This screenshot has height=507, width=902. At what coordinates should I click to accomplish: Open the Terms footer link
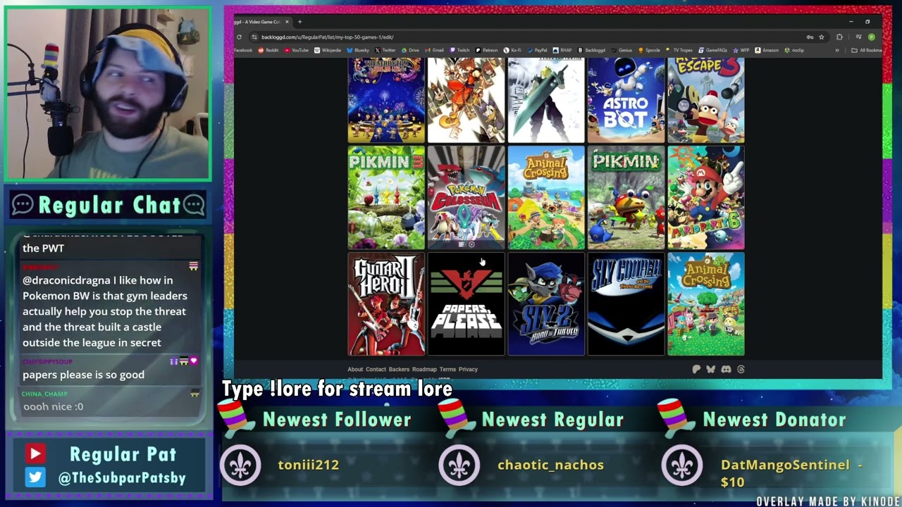point(447,369)
